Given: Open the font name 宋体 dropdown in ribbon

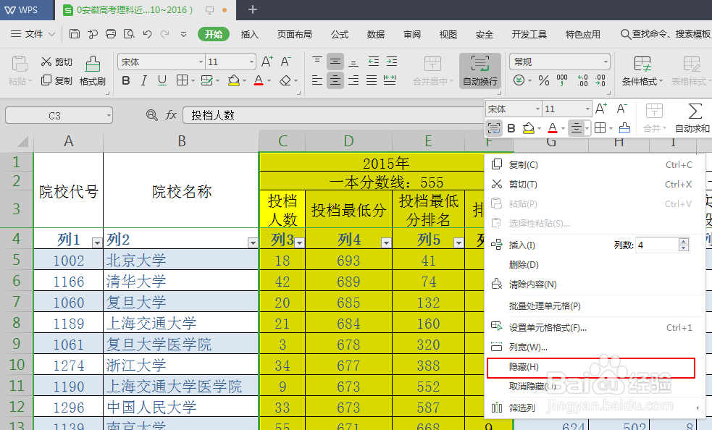Looking at the screenshot, I should [x=201, y=62].
